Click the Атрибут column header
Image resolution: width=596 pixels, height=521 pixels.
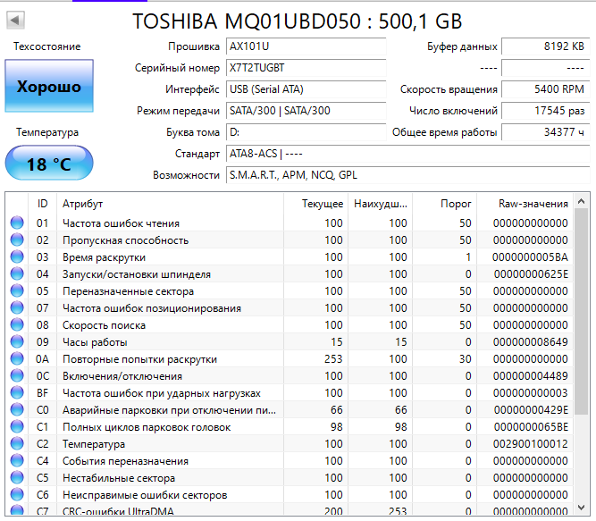pos(170,204)
